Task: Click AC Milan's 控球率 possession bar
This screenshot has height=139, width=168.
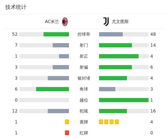Action: click(x=56, y=34)
